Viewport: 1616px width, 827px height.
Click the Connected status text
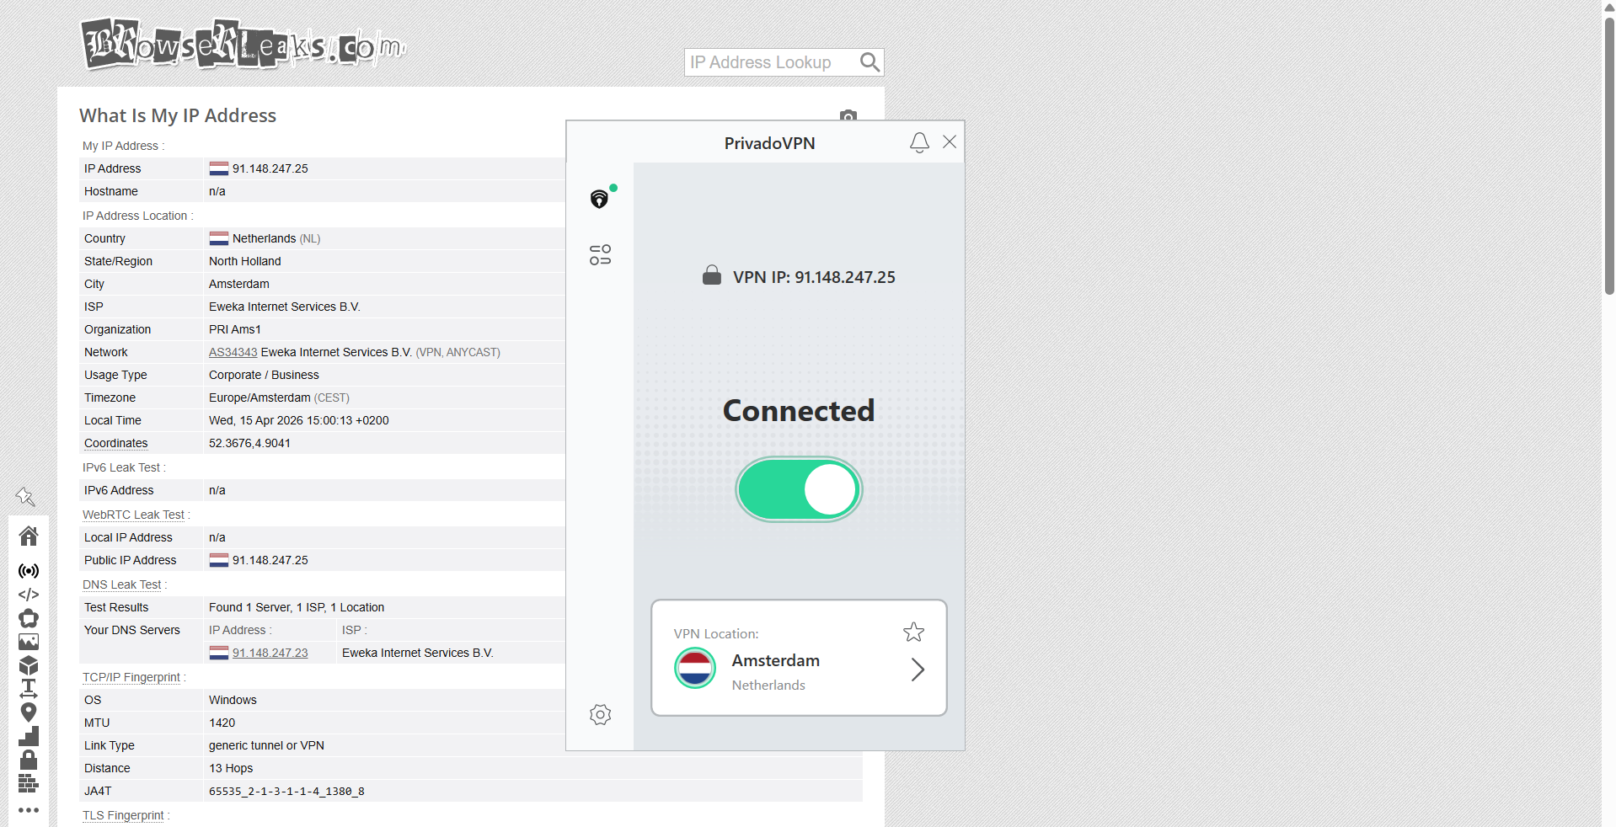(799, 410)
